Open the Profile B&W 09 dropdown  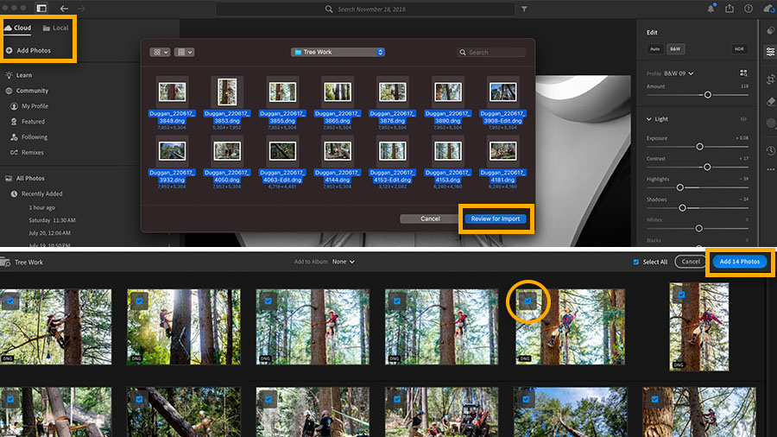(679, 73)
